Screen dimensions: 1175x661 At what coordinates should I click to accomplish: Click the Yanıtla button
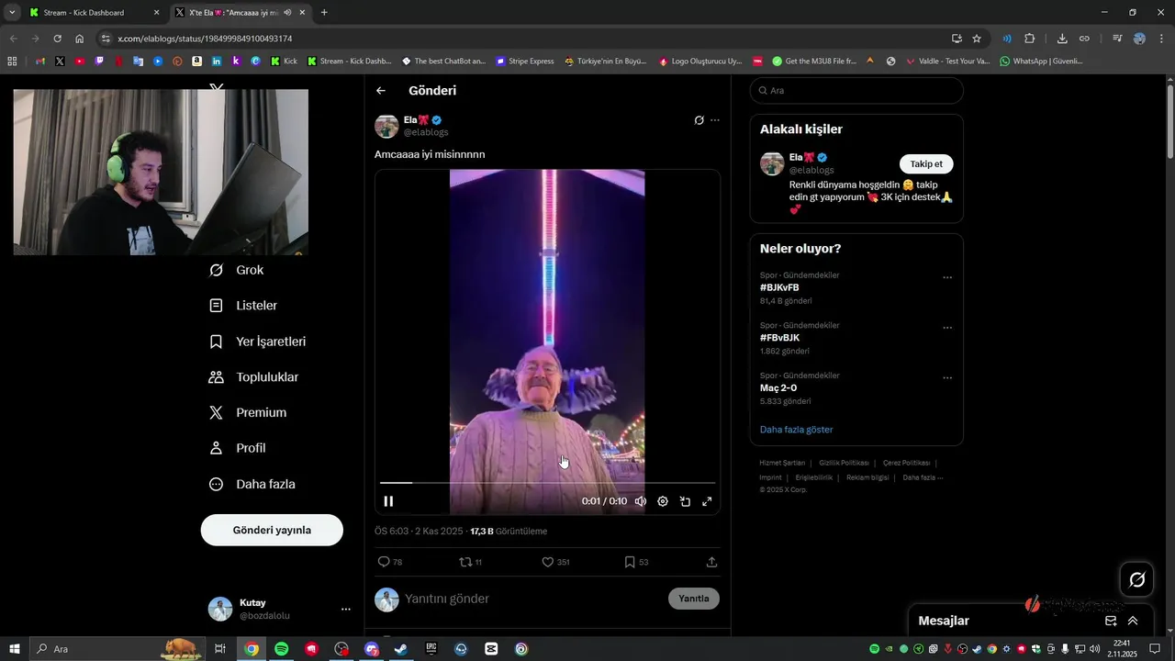[x=694, y=599]
